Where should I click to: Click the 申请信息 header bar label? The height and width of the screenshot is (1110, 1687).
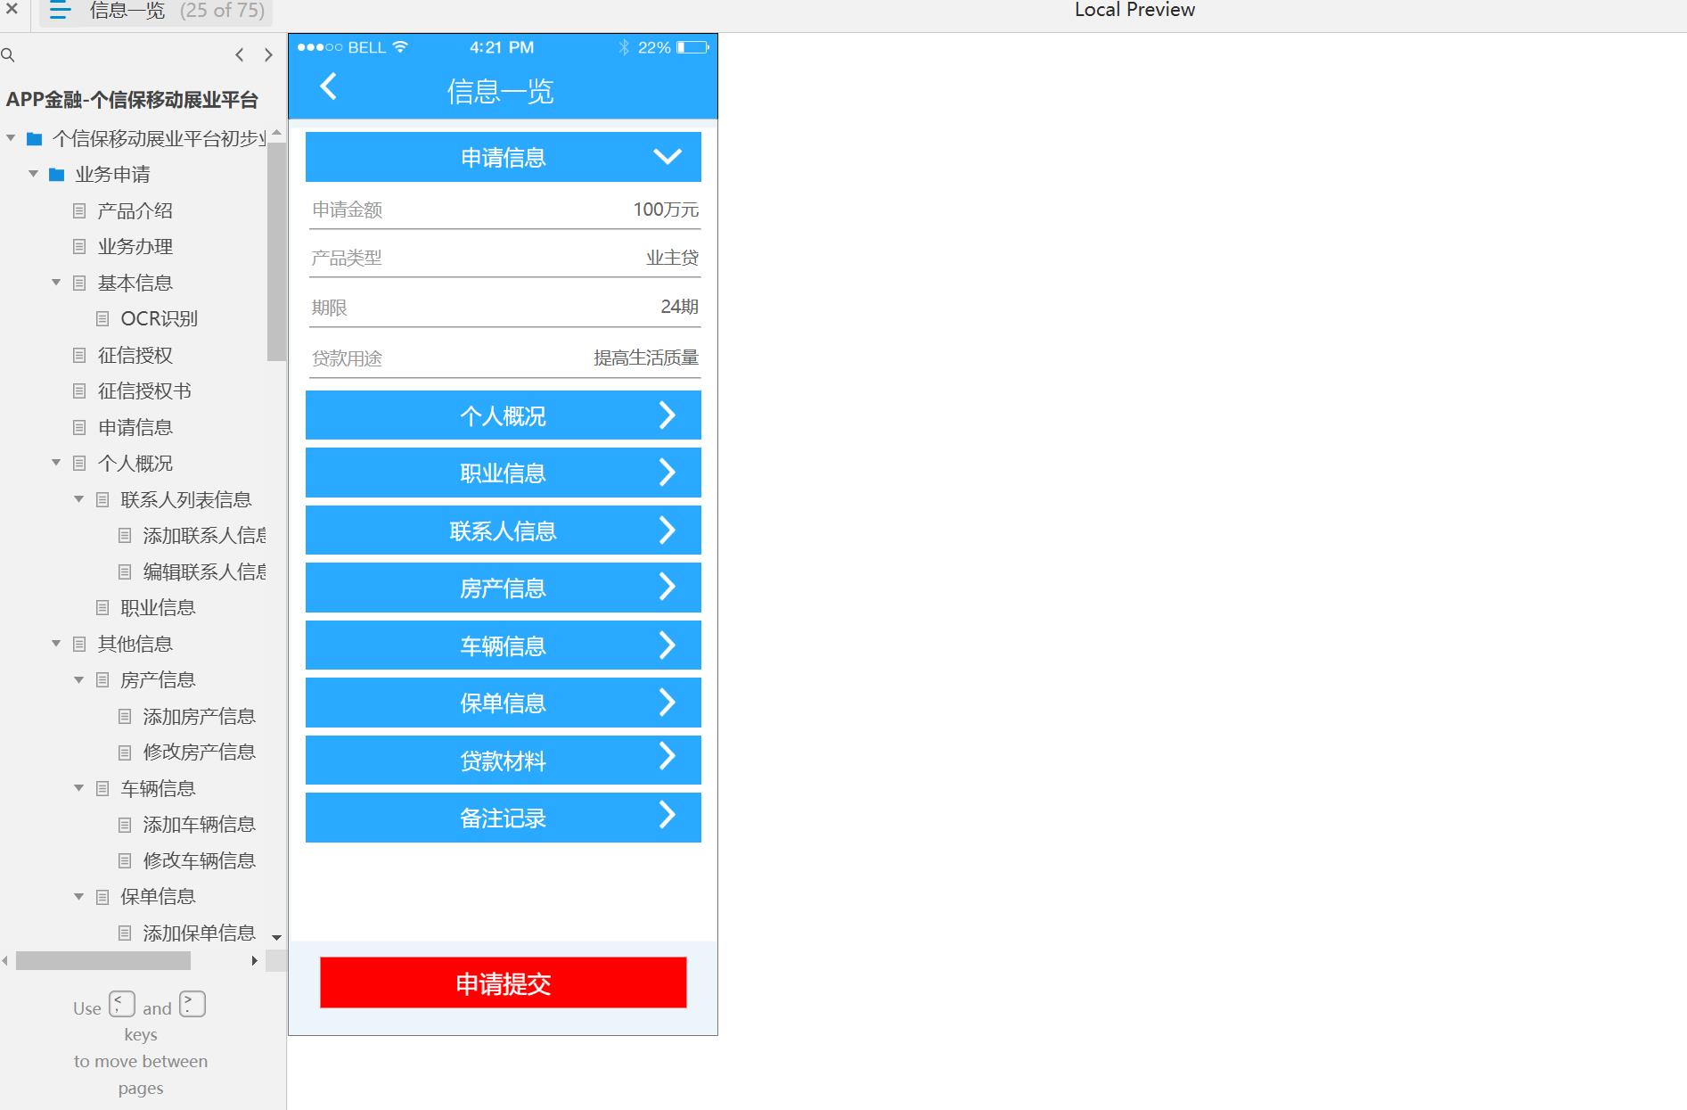click(504, 158)
